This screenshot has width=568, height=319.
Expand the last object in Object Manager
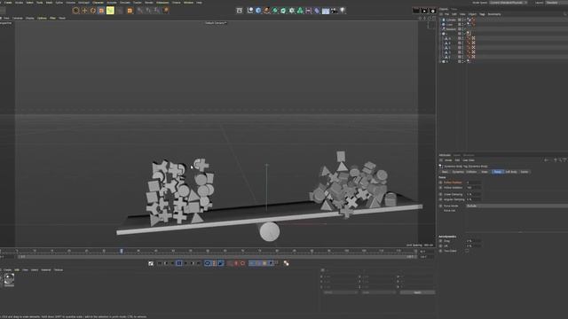pyautogui.click(x=440, y=61)
